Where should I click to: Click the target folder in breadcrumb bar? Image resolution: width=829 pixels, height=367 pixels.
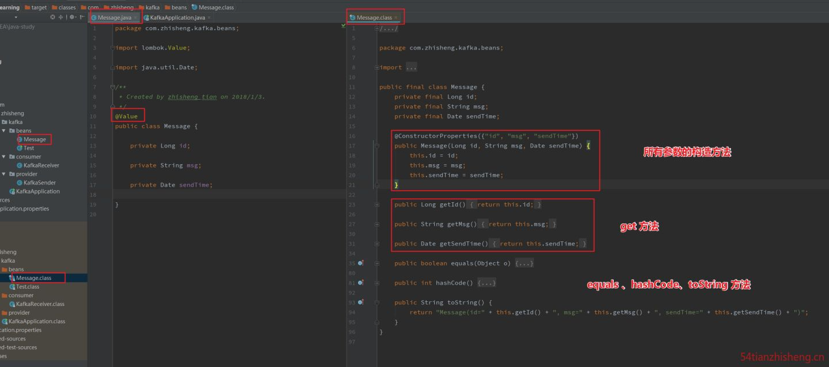pyautogui.click(x=36, y=7)
